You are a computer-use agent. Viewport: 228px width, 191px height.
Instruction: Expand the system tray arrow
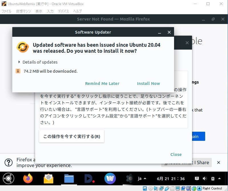click(219, 178)
